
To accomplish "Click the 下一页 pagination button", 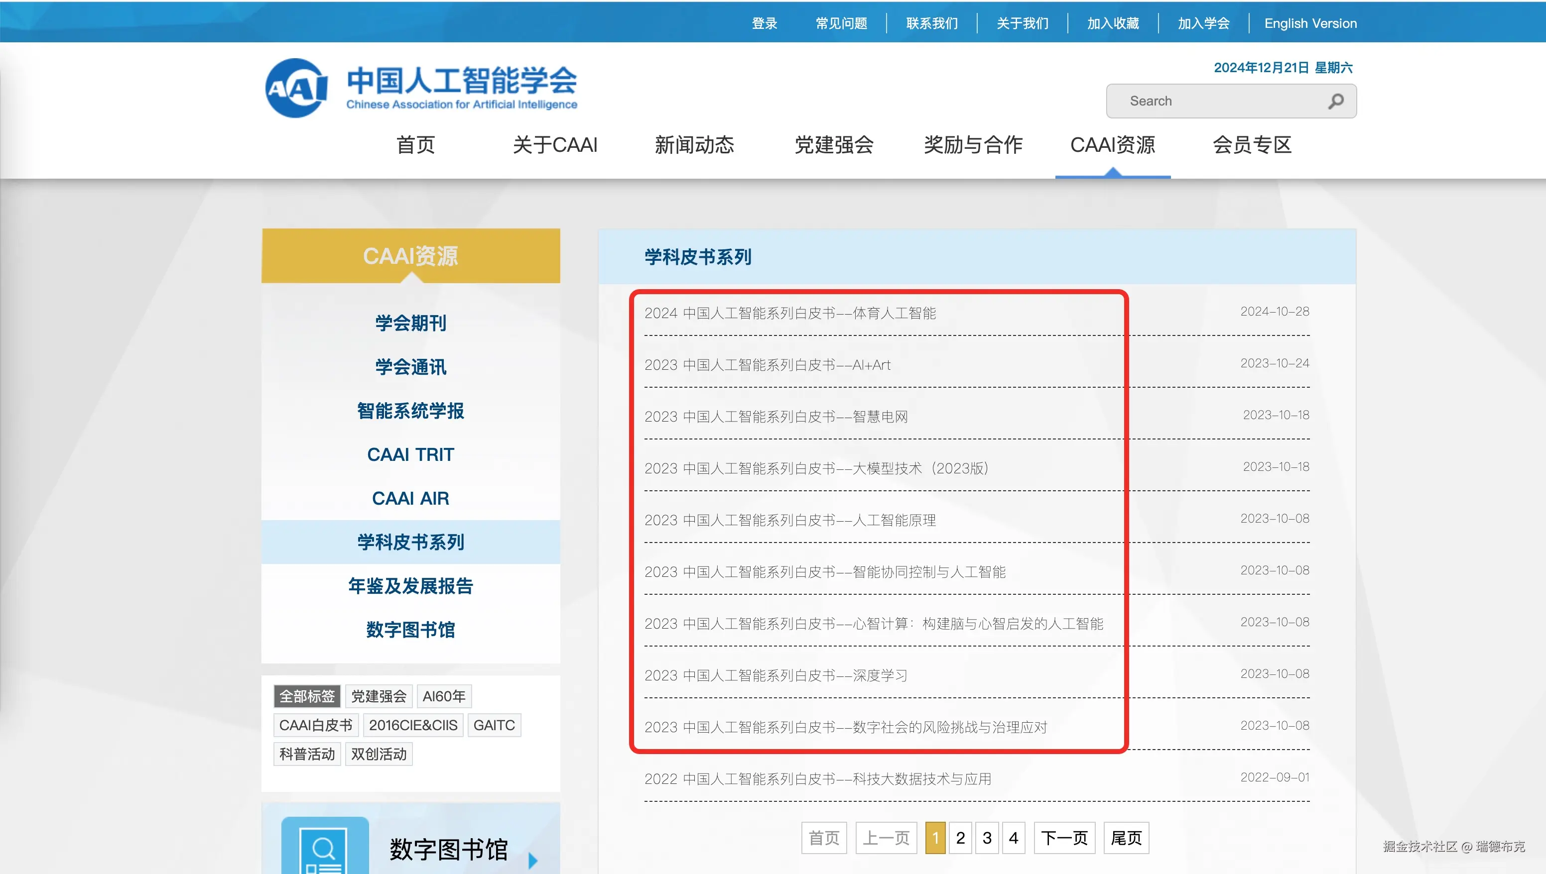I will pyautogui.click(x=1064, y=838).
